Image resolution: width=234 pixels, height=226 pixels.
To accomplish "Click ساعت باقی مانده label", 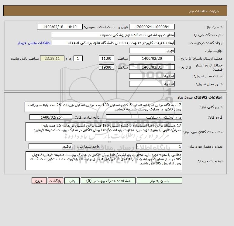I will [x=25, y=59].
